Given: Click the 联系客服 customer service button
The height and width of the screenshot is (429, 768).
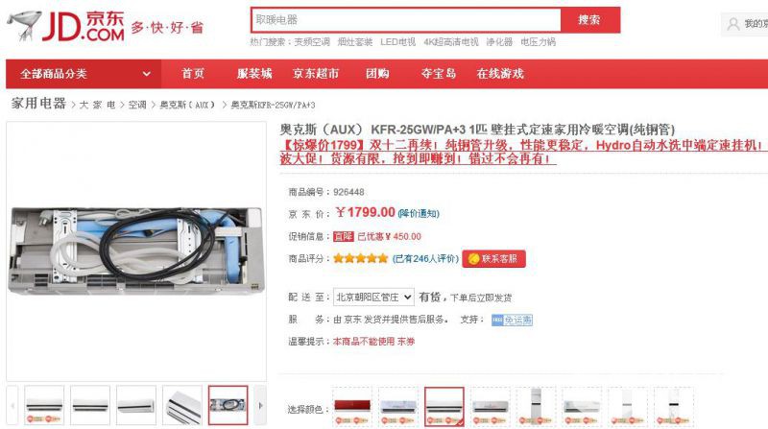Looking at the screenshot, I should coord(493,258).
